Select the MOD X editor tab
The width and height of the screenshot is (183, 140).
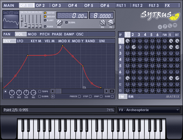coord(64,41)
